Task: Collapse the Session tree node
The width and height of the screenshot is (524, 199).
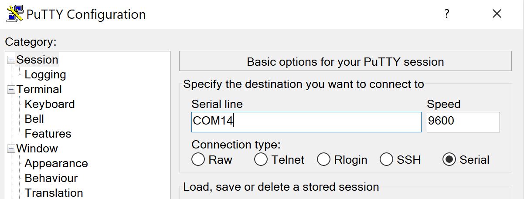Action: coord(11,60)
